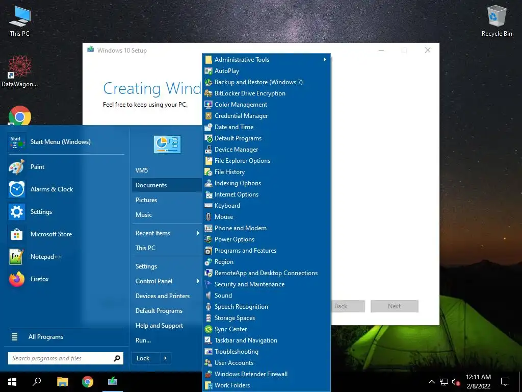Launch Notepad++ icon
This screenshot has width=522, height=392.
coord(17,257)
